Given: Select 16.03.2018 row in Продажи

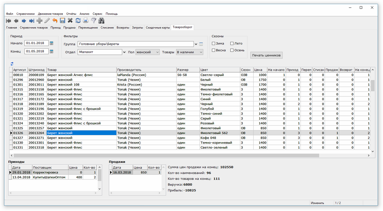Looking at the screenshot, I should (x=136, y=172).
